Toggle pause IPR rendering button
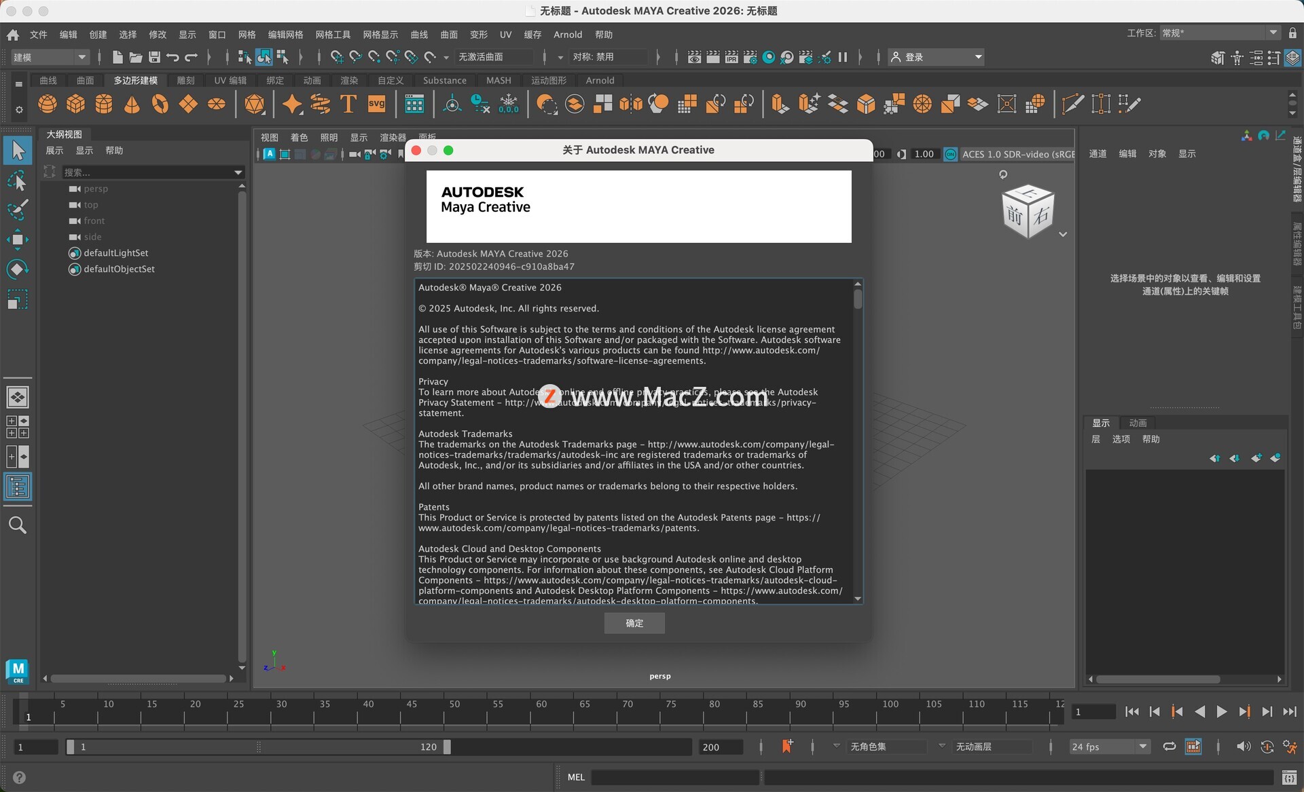 click(x=843, y=57)
